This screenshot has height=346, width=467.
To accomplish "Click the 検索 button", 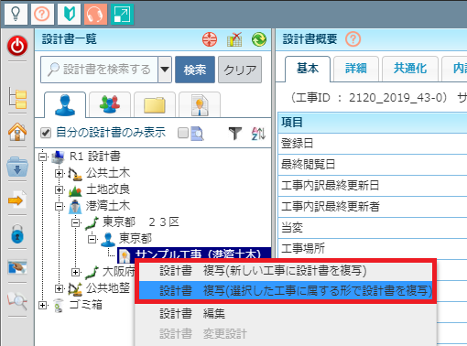I will (195, 70).
